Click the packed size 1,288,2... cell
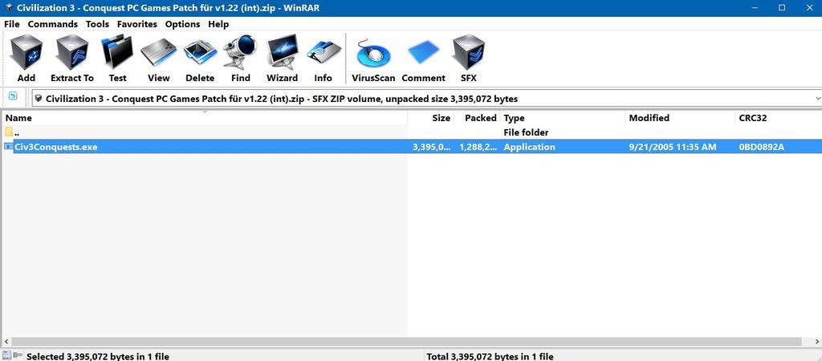Viewport: 822px width, 361px height. (x=478, y=147)
